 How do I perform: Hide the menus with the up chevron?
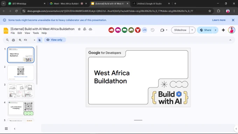(230, 40)
